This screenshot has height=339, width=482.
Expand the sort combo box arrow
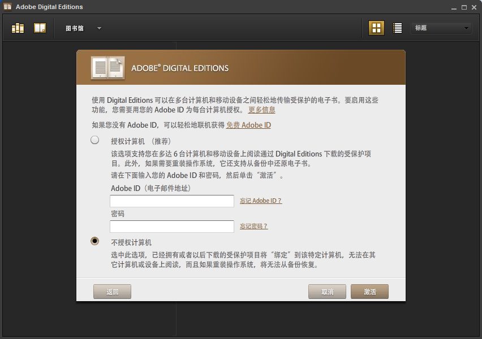coord(466,27)
